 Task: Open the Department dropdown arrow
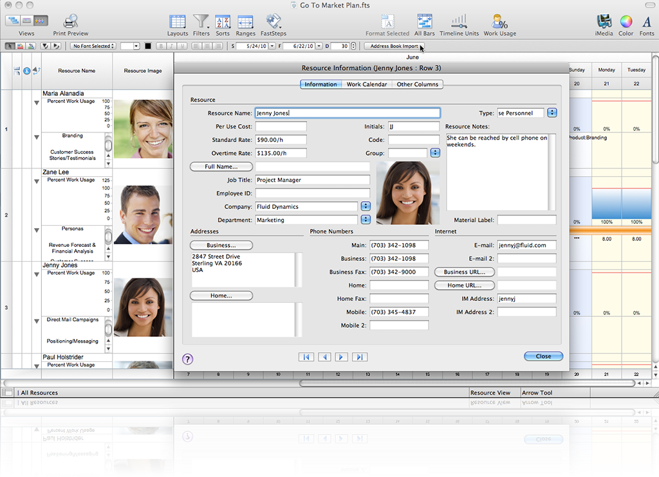coord(366,220)
